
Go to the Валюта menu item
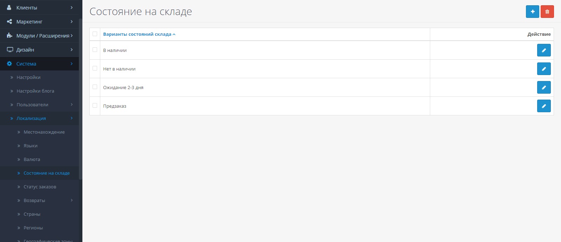point(32,159)
